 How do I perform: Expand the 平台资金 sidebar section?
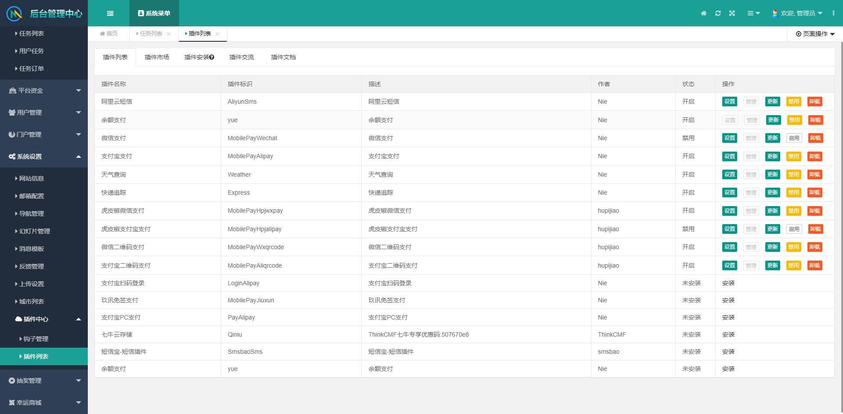pos(44,91)
